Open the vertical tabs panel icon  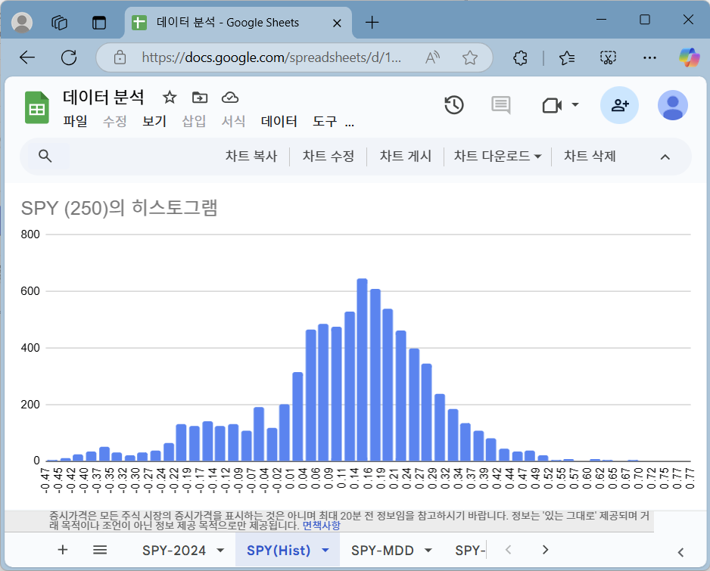click(x=98, y=22)
